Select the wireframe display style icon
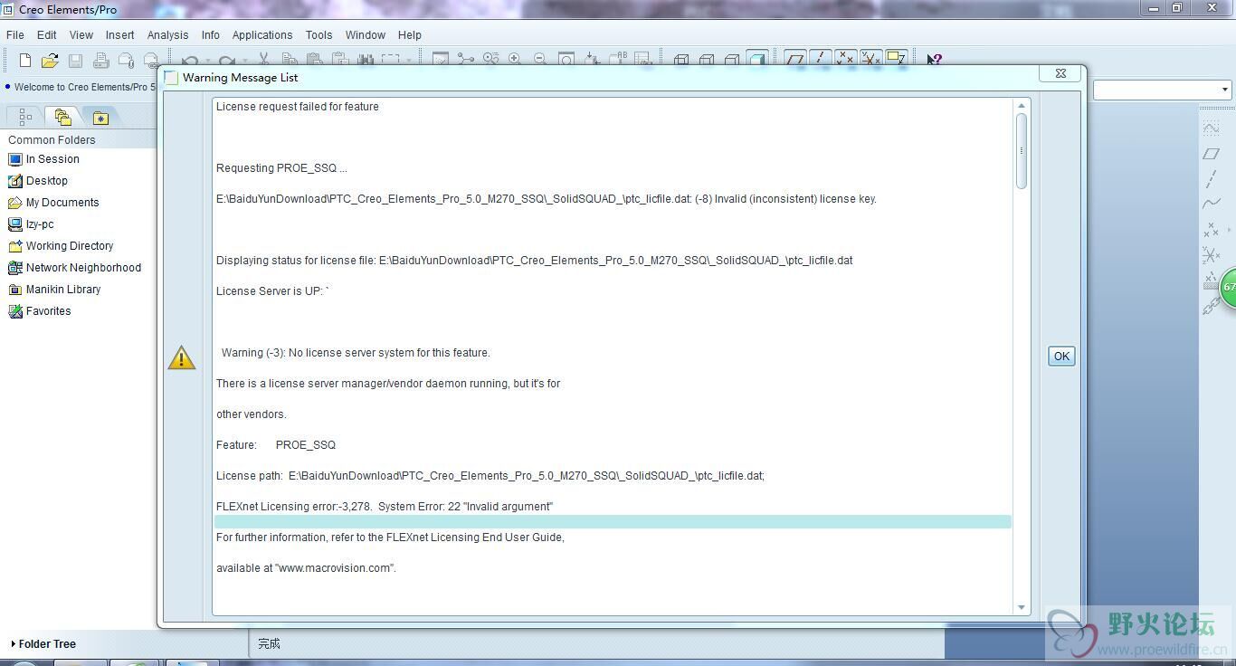The height and width of the screenshot is (666, 1236). pyautogui.click(x=681, y=60)
